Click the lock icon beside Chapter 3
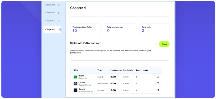Screen dimensions: 216x99 coord(59,21)
